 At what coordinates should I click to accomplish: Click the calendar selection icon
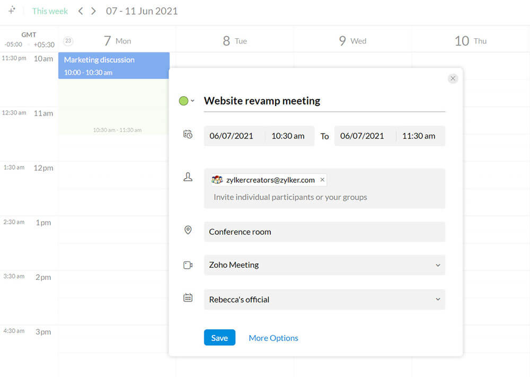coord(188,298)
